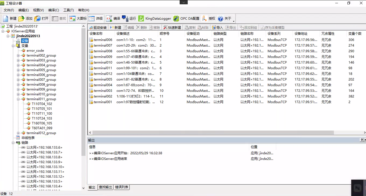This screenshot has height=196, width=366.
Task: Open OPC DA配置 configuration
Action: (186, 19)
